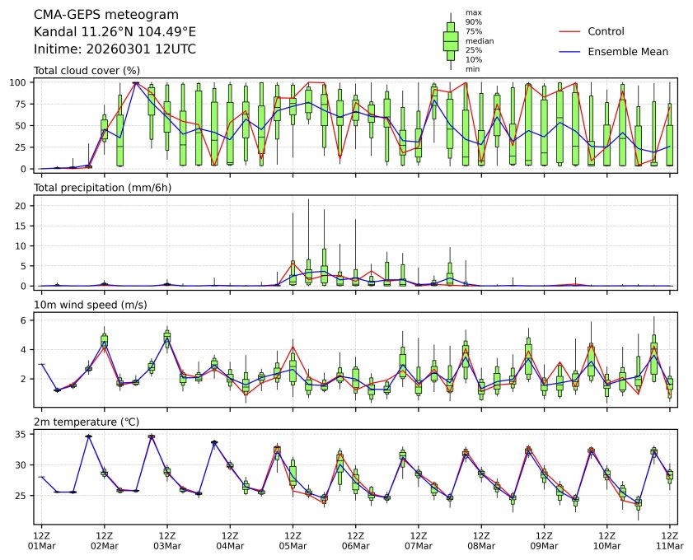Select the Total cloud cover (%) panel title
This screenshot has width=693, height=560.
click(x=87, y=71)
